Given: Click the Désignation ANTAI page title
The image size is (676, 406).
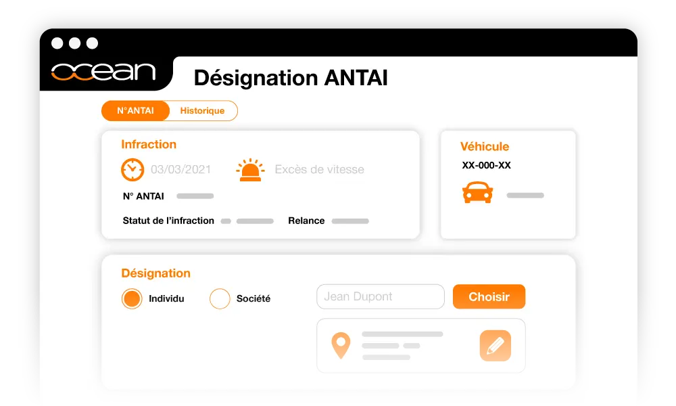Looking at the screenshot, I should pyautogui.click(x=291, y=78).
